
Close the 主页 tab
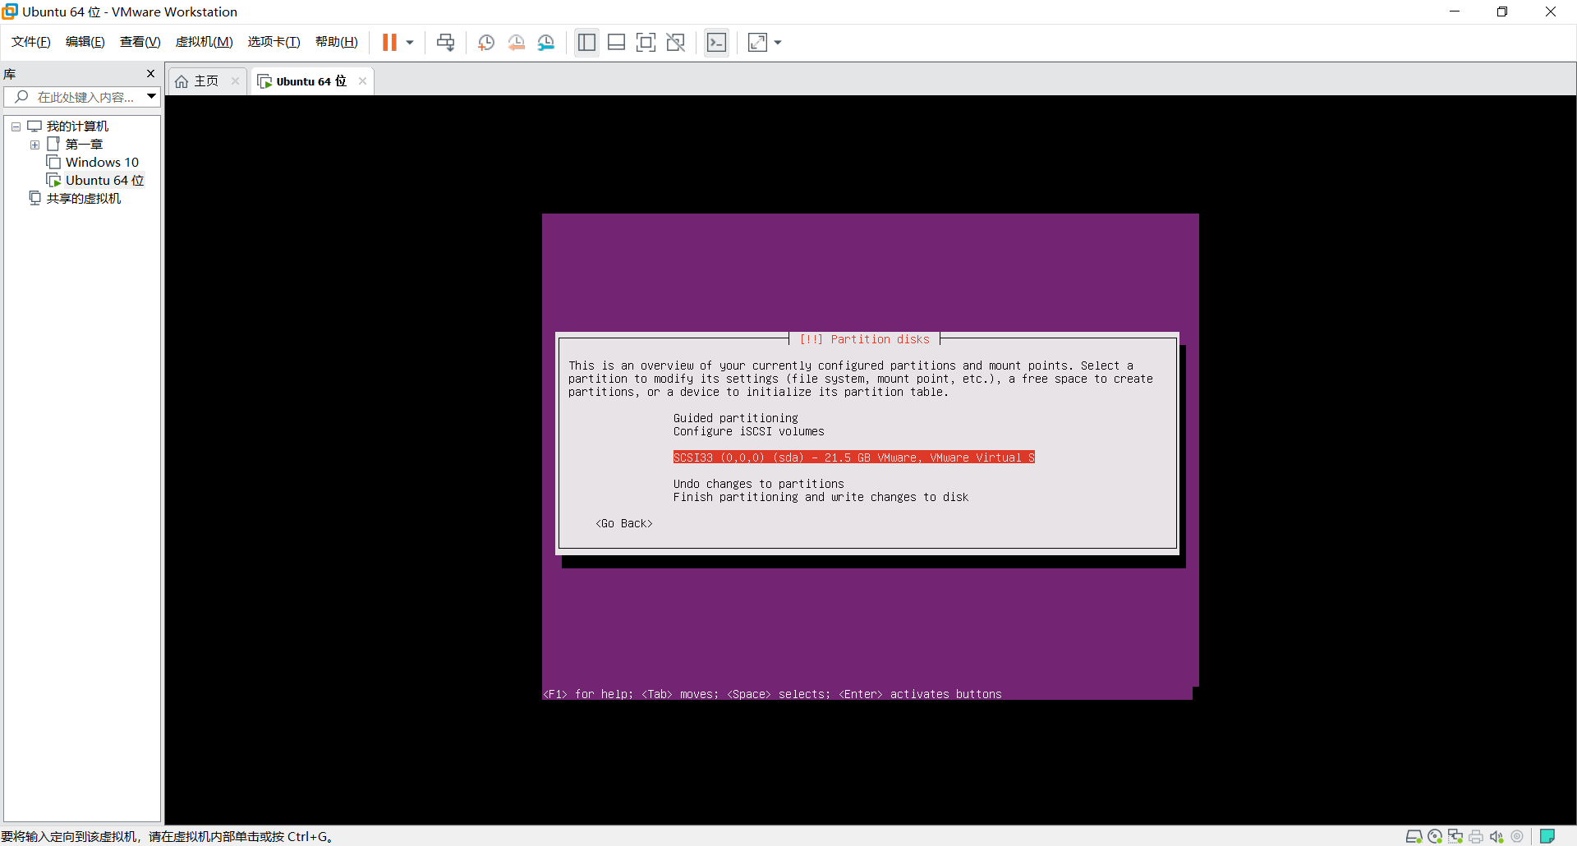click(x=236, y=81)
